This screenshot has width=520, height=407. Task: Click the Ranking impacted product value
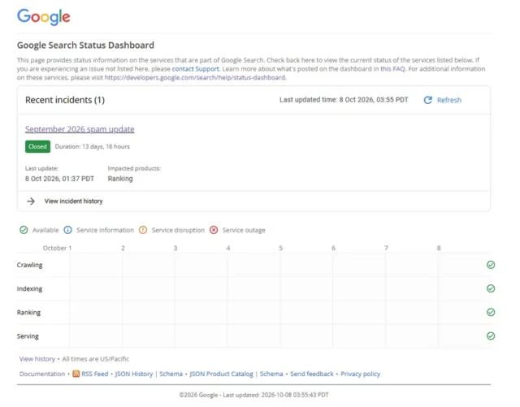click(x=120, y=179)
